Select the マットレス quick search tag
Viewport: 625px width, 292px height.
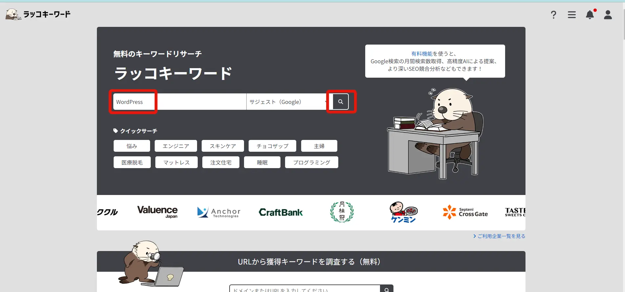click(x=176, y=162)
